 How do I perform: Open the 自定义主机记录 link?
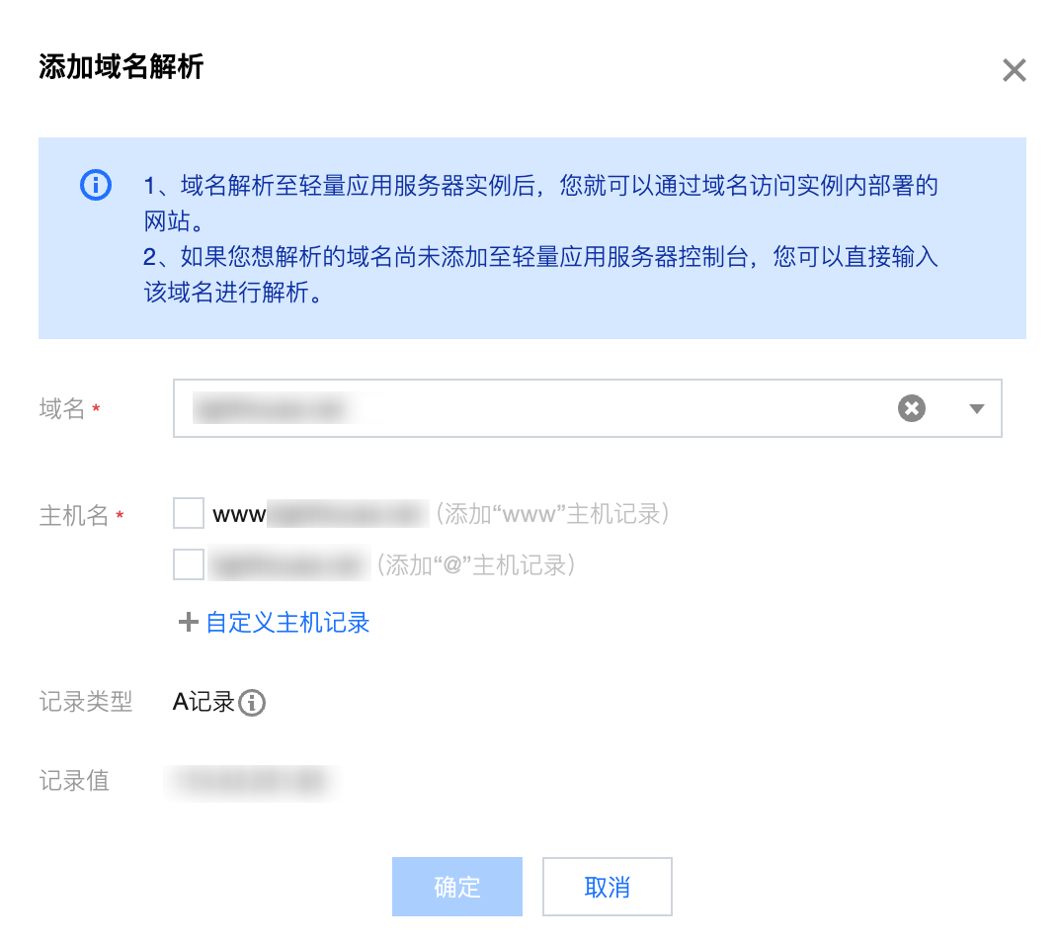[x=287, y=623]
